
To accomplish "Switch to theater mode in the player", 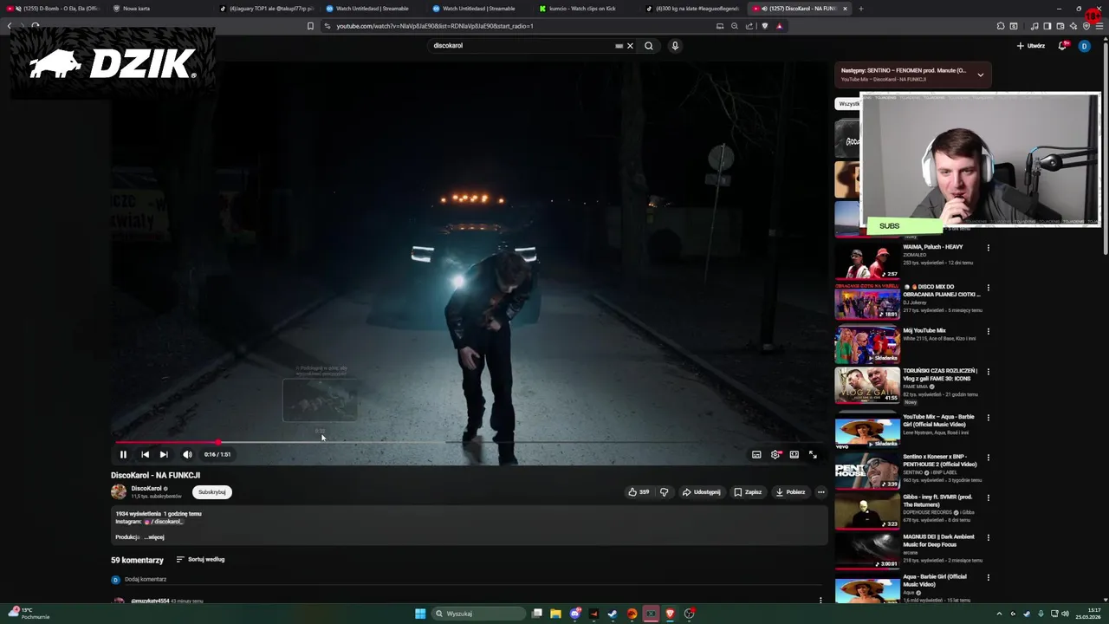I will (x=794, y=454).
